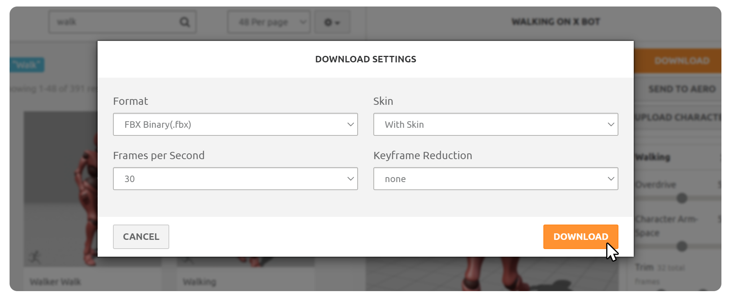731x298 pixels.
Task: Click the Cancel button
Action: pyautogui.click(x=141, y=237)
